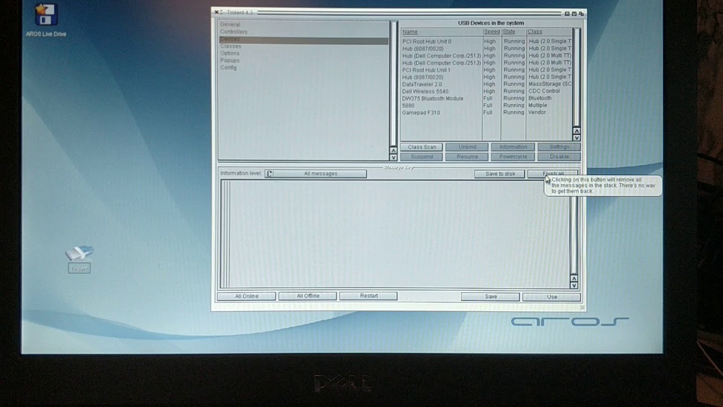Click the Suspend button
The width and height of the screenshot is (723, 407).
(422, 157)
